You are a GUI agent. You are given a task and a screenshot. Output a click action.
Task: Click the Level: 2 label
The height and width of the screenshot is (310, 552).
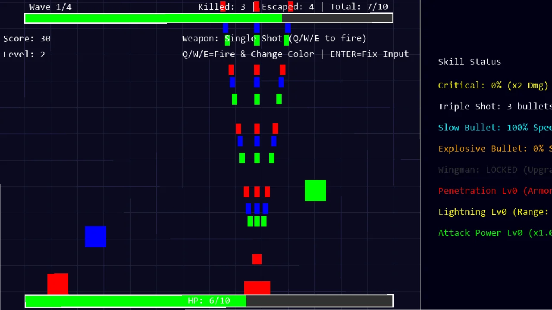tap(24, 54)
